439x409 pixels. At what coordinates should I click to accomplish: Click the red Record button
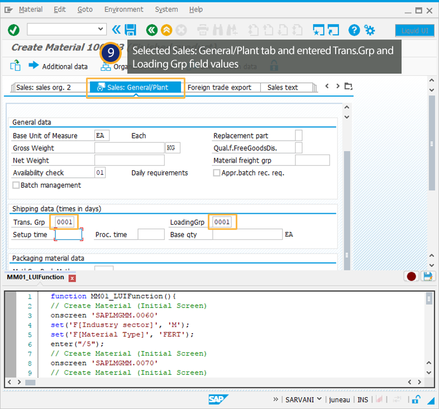click(x=411, y=276)
